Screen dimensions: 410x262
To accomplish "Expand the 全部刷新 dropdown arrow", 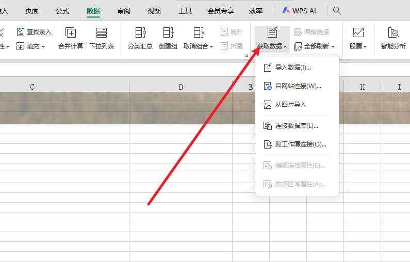I will point(333,47).
